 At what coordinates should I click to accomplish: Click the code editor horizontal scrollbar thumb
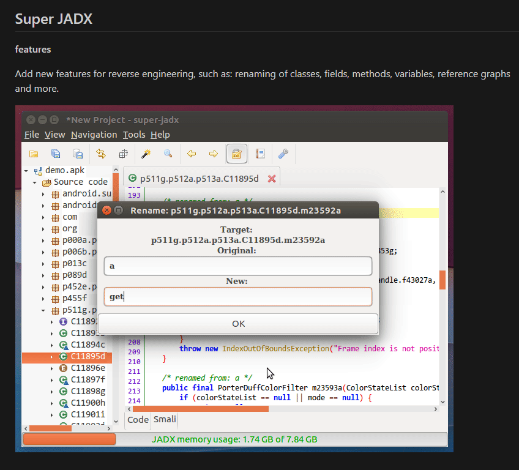pyautogui.click(x=201, y=409)
